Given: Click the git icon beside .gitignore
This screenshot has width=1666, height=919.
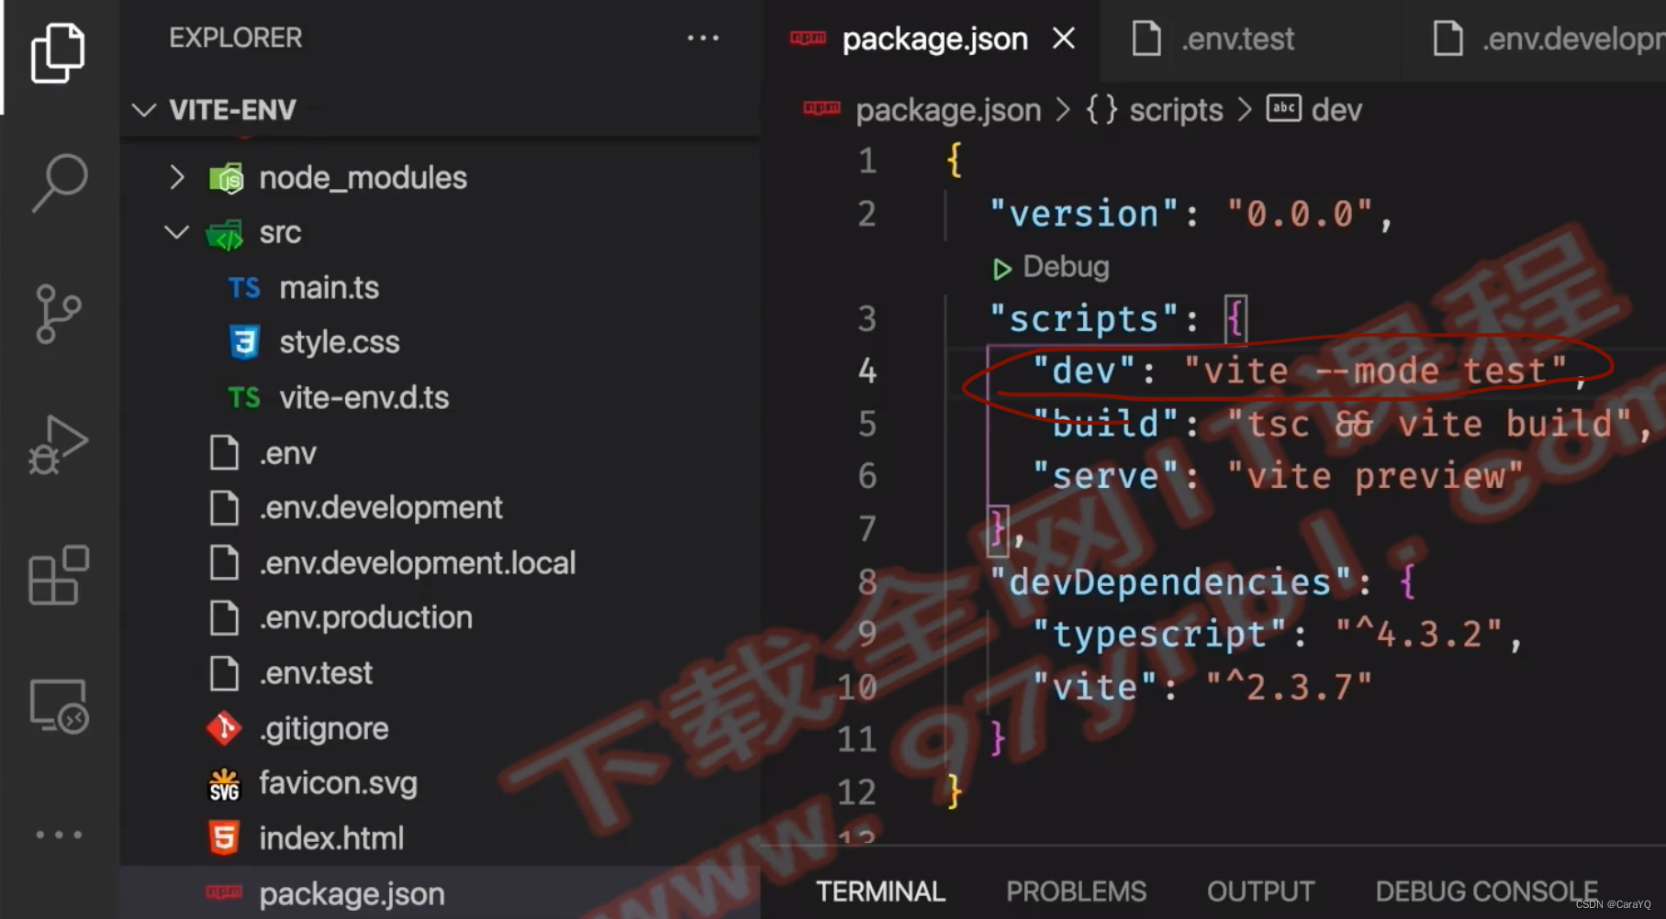Looking at the screenshot, I should tap(224, 728).
